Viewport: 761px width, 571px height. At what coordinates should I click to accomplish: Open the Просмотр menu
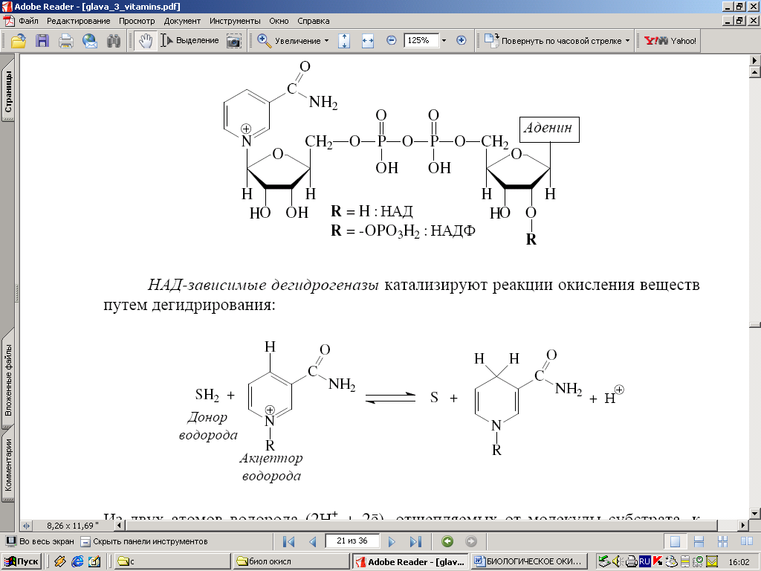coord(137,21)
